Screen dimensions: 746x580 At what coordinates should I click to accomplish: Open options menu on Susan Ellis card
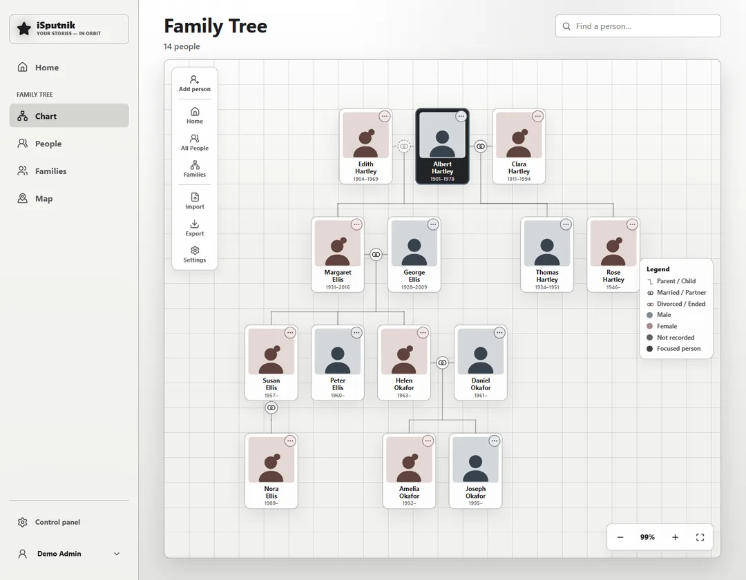click(290, 333)
